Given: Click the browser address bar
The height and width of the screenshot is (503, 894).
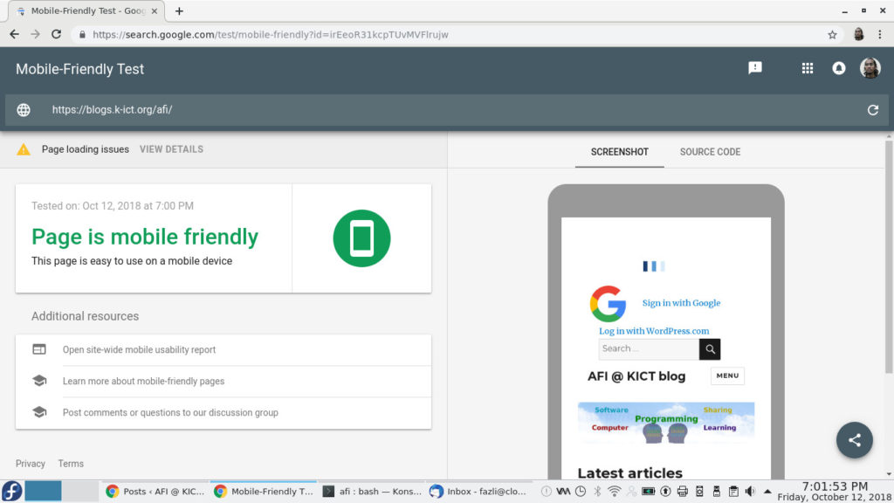Looking at the screenshot, I should (x=456, y=35).
